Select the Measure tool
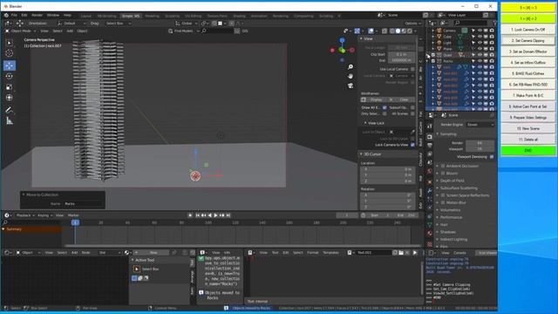Image resolution: width=558 pixels, height=314 pixels. click(10, 121)
